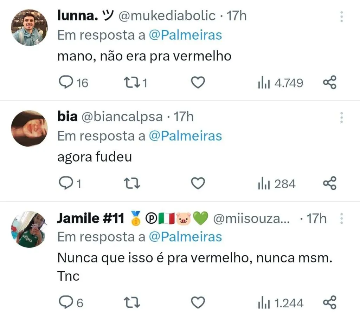Open @Palmeiras mention in bia's reply
The image size is (360, 320).
[x=185, y=136]
